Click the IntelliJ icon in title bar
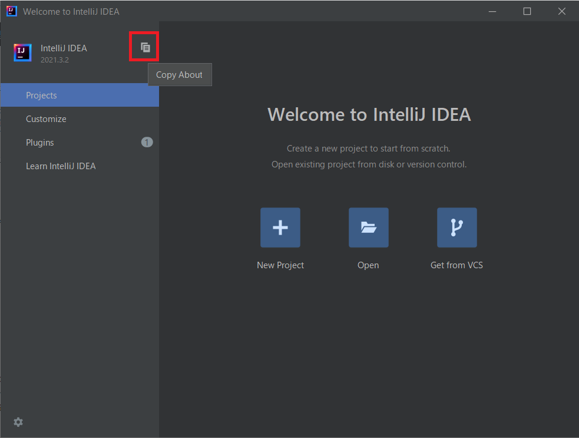Image resolution: width=579 pixels, height=438 pixels. [11, 11]
